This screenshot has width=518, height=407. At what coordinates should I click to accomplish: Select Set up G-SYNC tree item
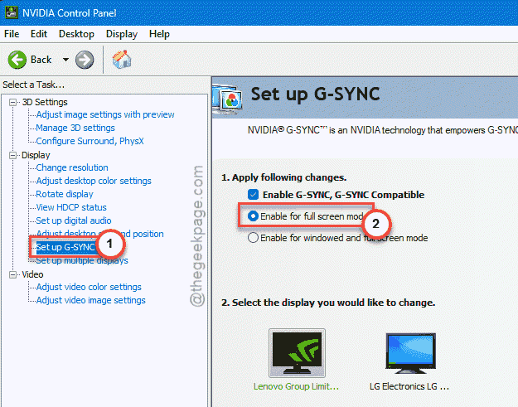pyautogui.click(x=65, y=247)
